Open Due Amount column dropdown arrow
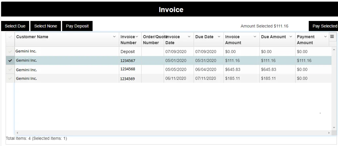 [x=291, y=37]
